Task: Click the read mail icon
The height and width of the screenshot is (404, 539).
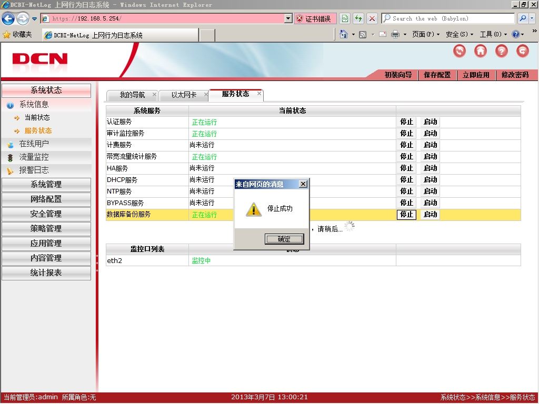Action: [x=383, y=34]
